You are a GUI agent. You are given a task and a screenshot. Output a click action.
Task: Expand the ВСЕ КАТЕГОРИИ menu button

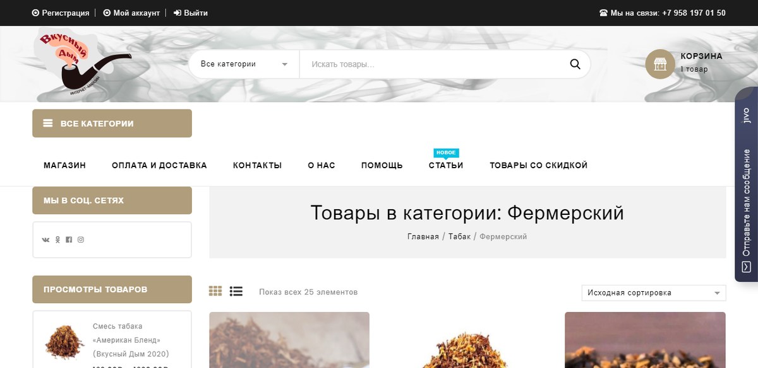tap(112, 124)
